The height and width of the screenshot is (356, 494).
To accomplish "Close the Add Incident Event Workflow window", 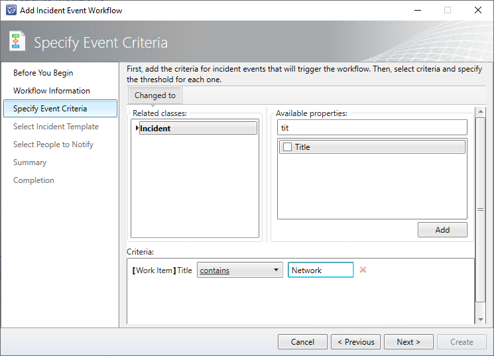I will coord(477,10).
